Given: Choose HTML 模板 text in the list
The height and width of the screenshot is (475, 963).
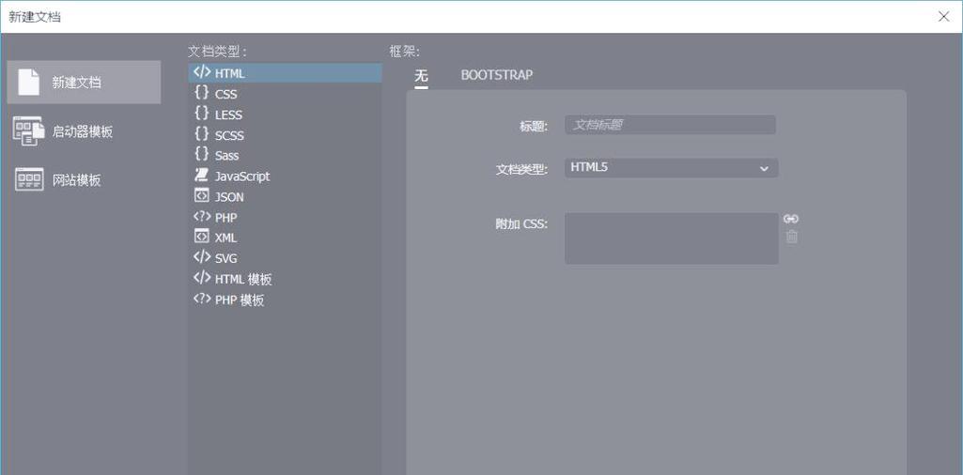Looking at the screenshot, I should click(x=243, y=279).
